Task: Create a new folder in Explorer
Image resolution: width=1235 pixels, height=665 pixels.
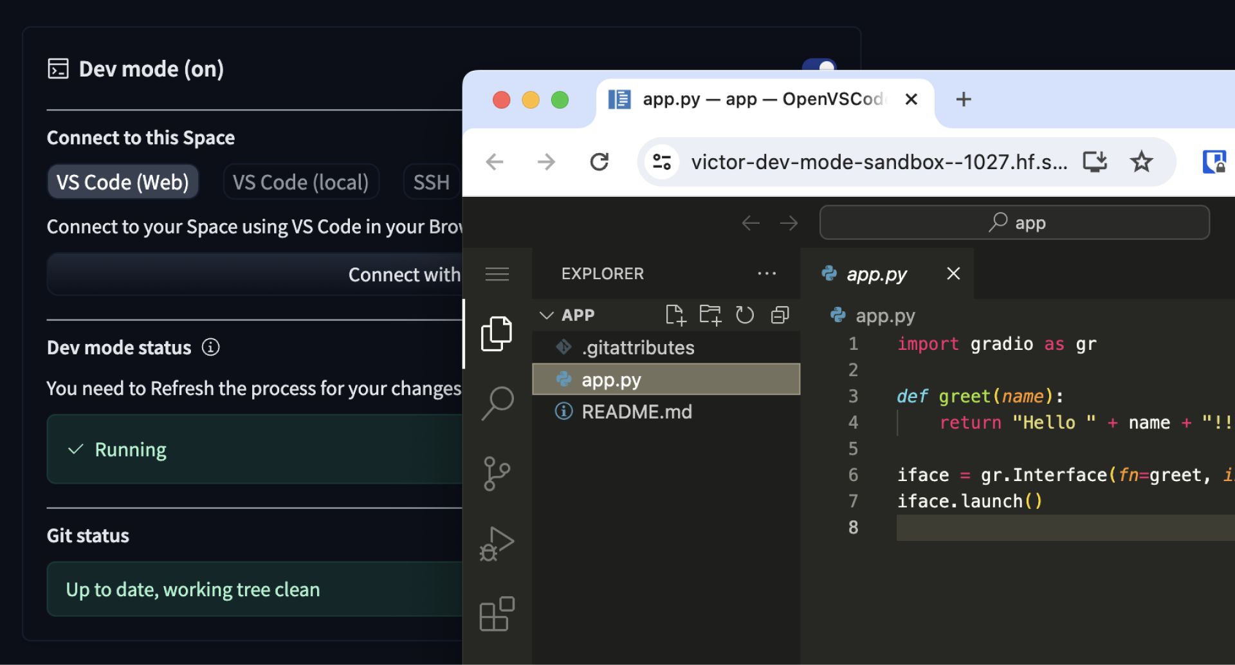Action: click(x=710, y=314)
